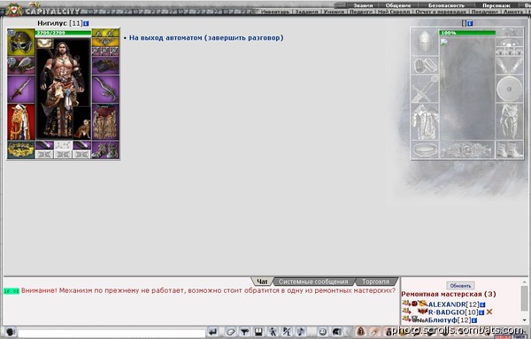Select the sword weapon slot
Viewport: 531px width, 339px height.
tap(21, 89)
